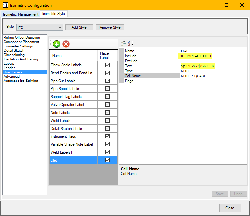Sort properties alphabetically with A-Z icon
This screenshot has width=250, height=216.
130,43
